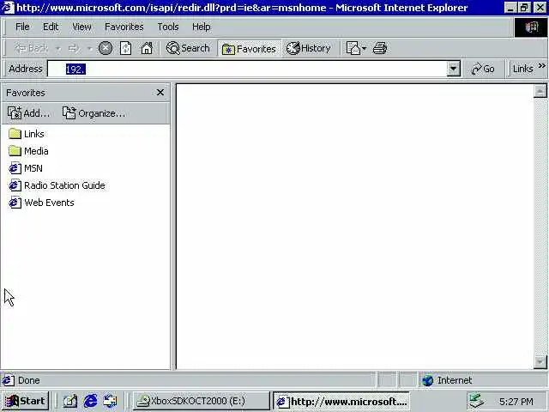Image resolution: width=549 pixels, height=412 pixels.
Task: Click the Links toolbar label
Action: pos(523,69)
